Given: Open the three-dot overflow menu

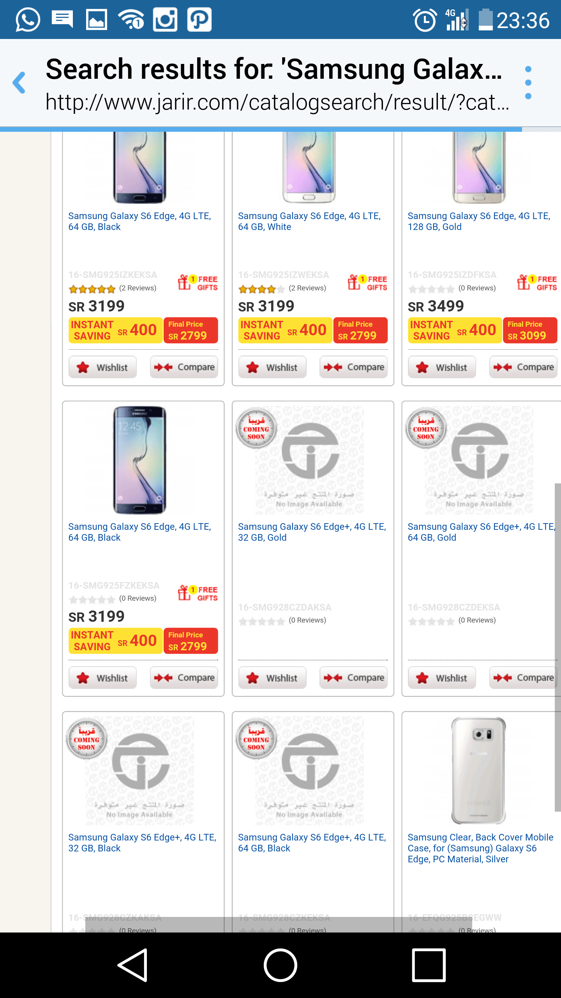Looking at the screenshot, I should click(x=528, y=82).
